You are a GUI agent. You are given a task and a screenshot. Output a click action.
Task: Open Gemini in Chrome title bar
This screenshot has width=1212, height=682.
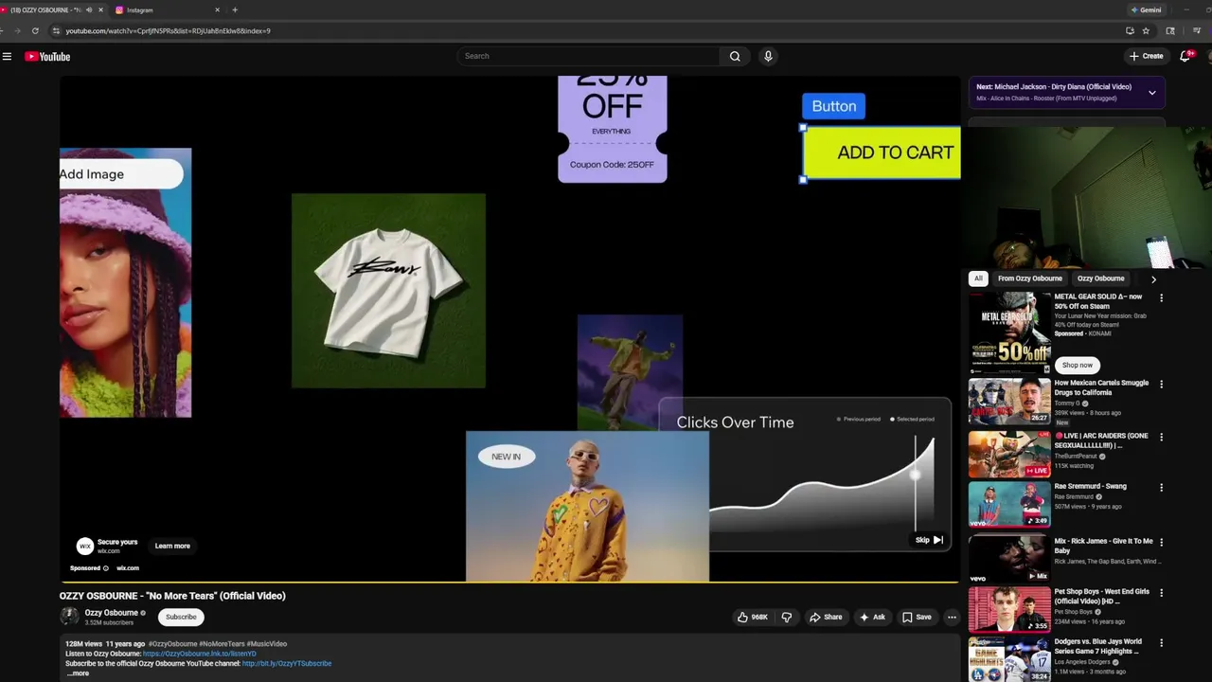click(x=1146, y=9)
